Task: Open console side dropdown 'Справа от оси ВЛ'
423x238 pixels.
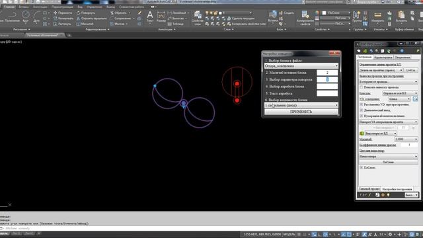Action: pos(400,93)
